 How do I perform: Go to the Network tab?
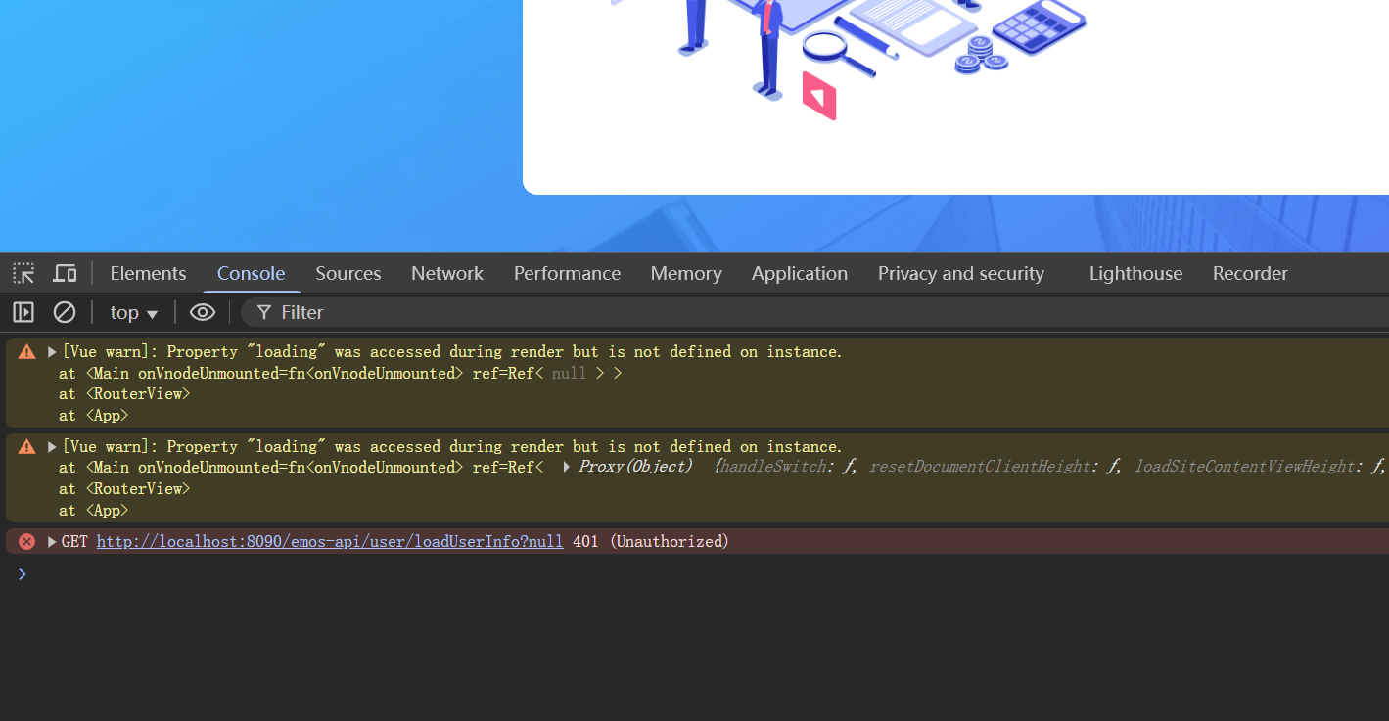447,273
